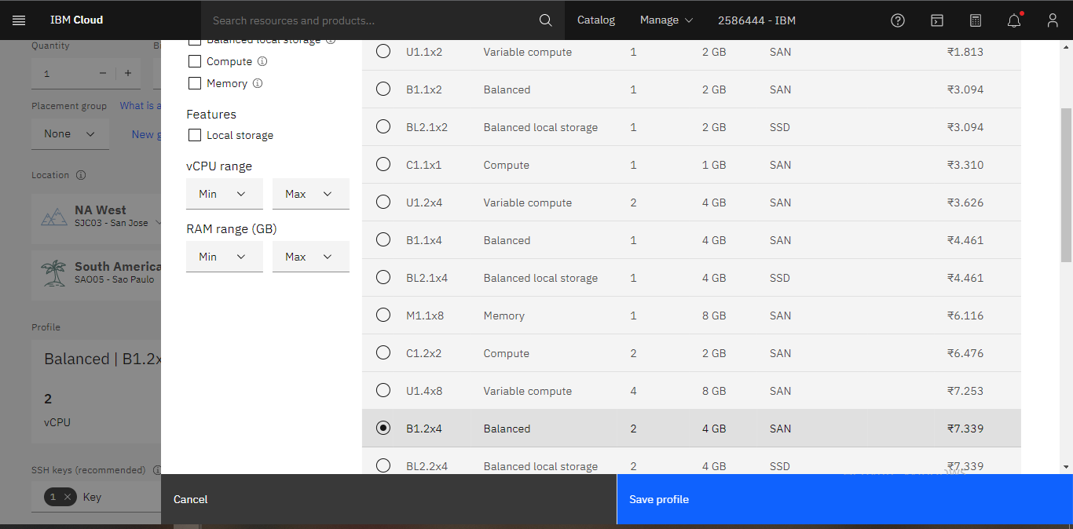Open the Catalog menu item

click(596, 20)
